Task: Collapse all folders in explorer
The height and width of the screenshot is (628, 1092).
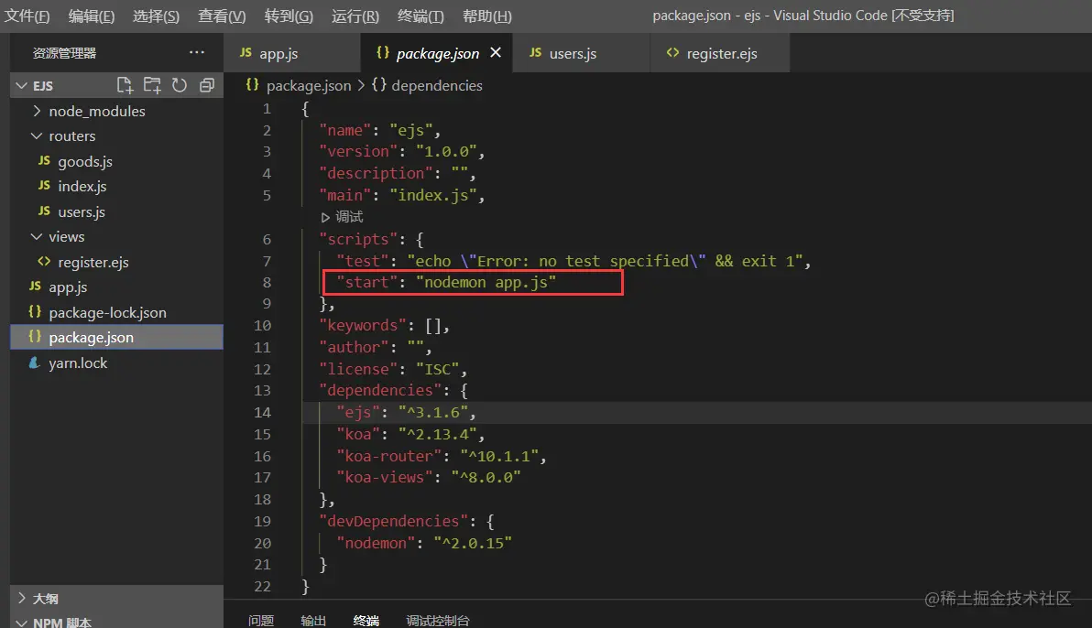Action: tap(206, 86)
